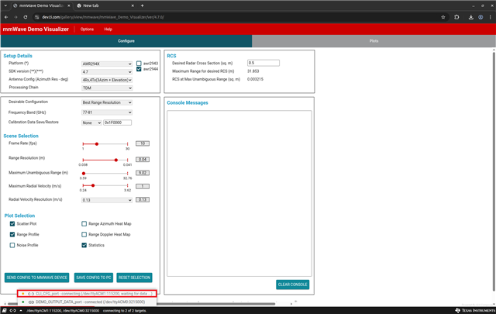Open the browser downloads icon
This screenshot has width=496, height=314.
click(x=471, y=17)
